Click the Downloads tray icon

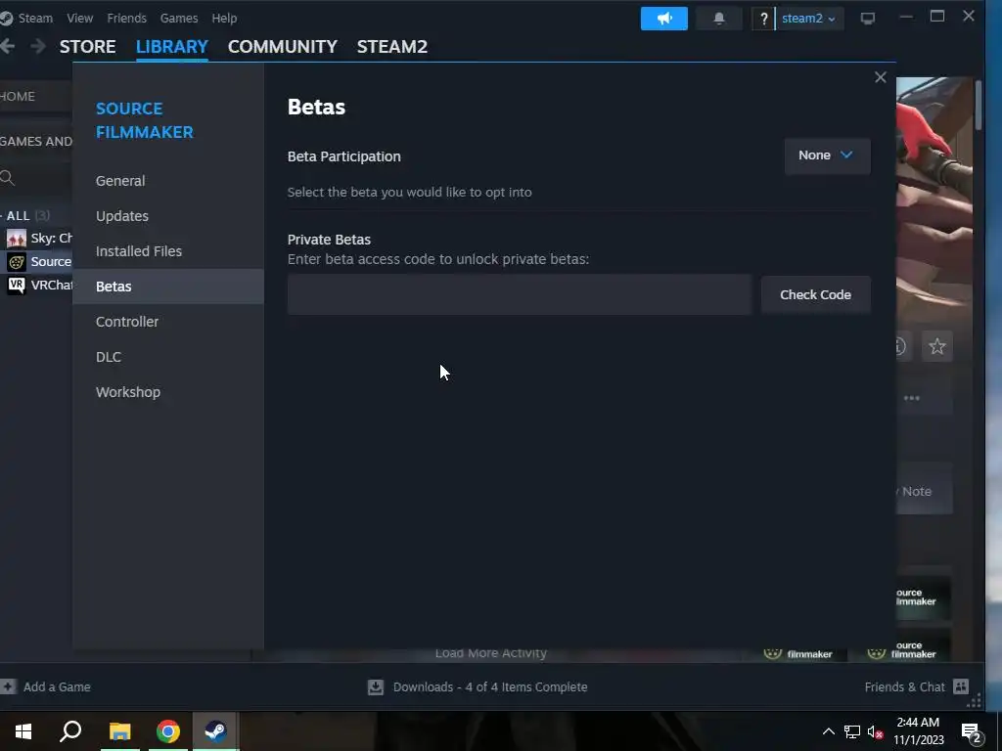pyautogui.click(x=376, y=687)
